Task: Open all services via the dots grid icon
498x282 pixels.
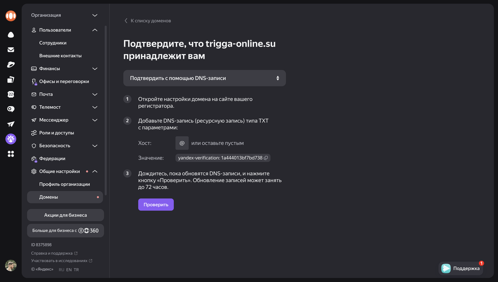Action: pos(11,154)
